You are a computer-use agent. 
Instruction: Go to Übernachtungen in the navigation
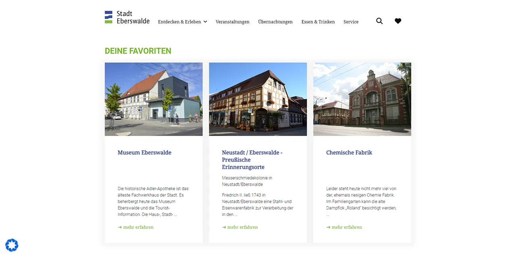pyautogui.click(x=275, y=22)
